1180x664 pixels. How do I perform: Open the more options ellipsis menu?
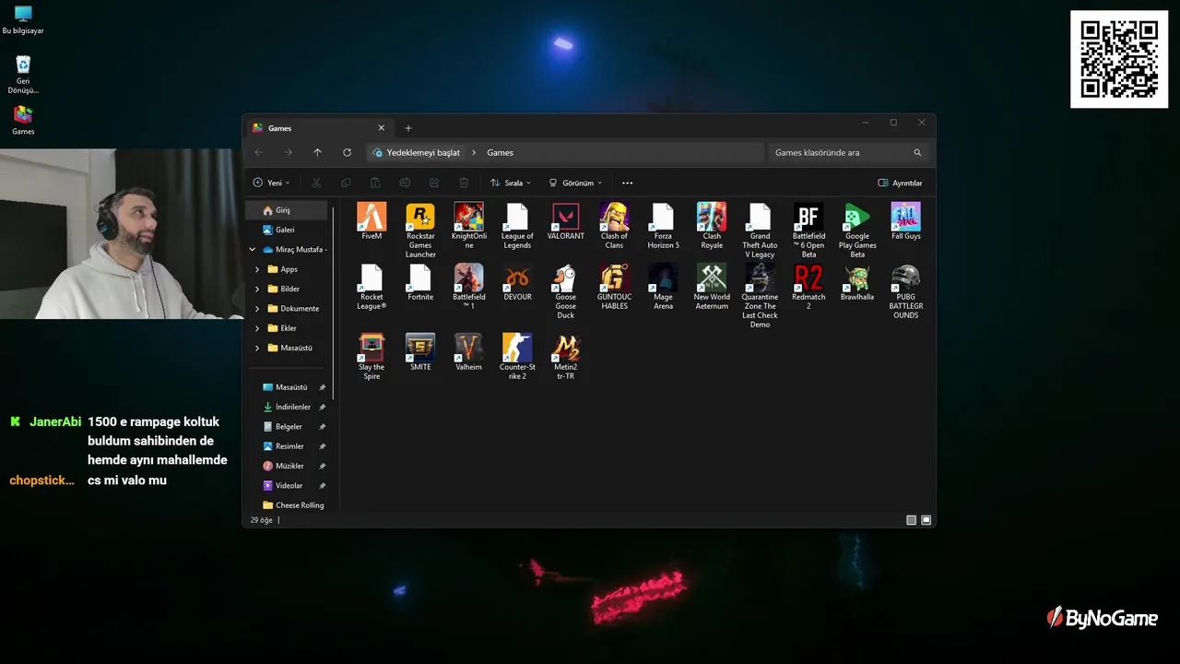[x=628, y=183]
